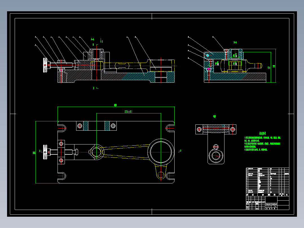Select the green technical requirements heading
Image resolution: width=304 pixels, height=228 pixels.
point(263,133)
